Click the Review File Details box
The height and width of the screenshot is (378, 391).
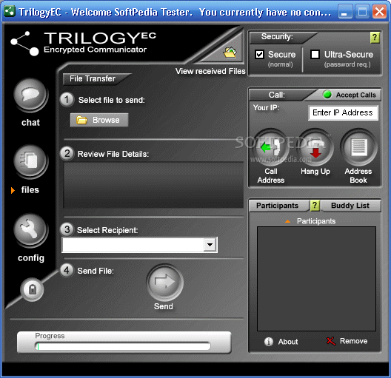[x=153, y=185]
